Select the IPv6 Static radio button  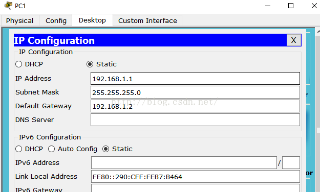click(105, 149)
